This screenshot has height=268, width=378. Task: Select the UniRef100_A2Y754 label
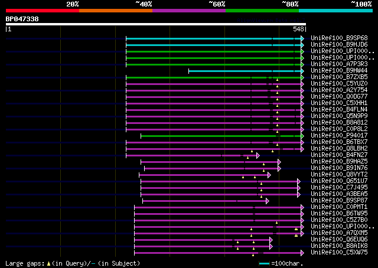339,90
